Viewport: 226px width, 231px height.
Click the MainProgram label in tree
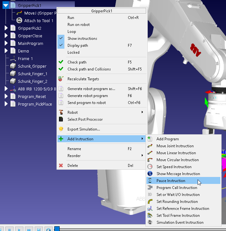(x=30, y=43)
